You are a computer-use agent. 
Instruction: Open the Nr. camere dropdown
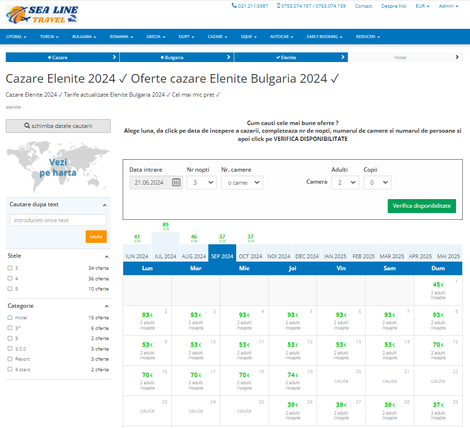(x=242, y=183)
